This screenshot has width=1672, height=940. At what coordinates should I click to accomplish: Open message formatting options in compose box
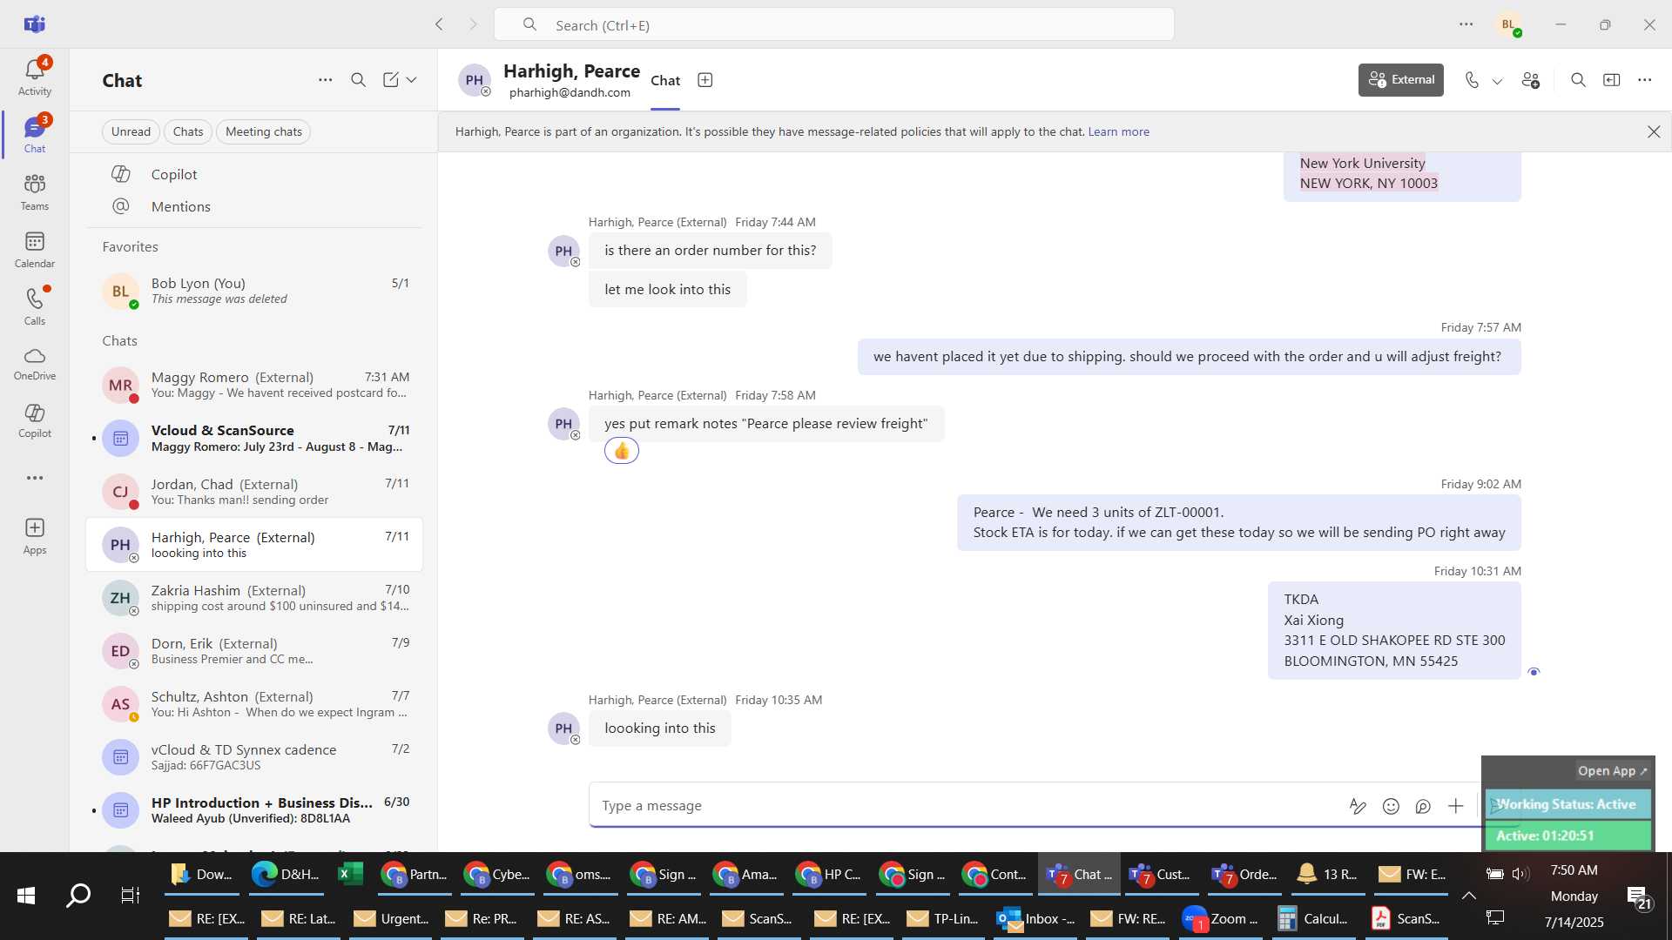click(x=1358, y=806)
